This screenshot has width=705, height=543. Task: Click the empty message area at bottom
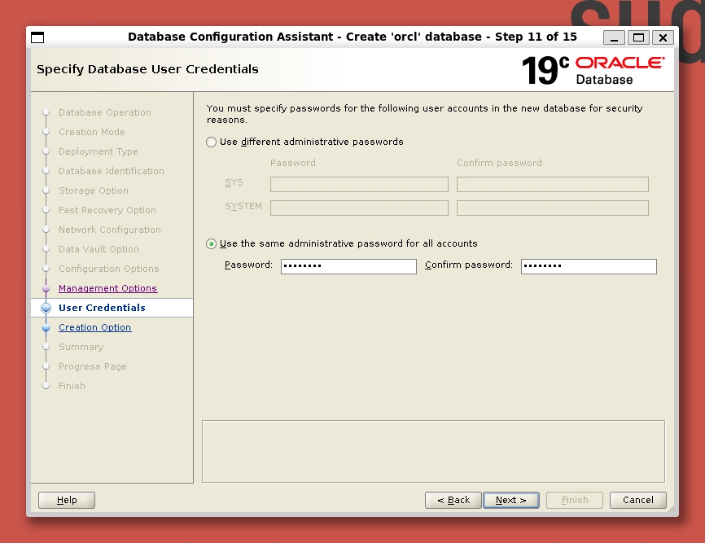(x=433, y=451)
